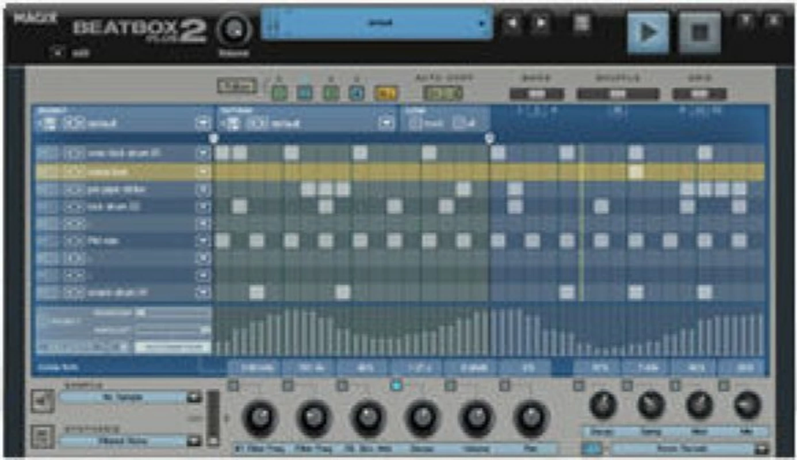Click sample arrows on the first row
Image resolution: width=797 pixels, height=460 pixels.
point(74,154)
